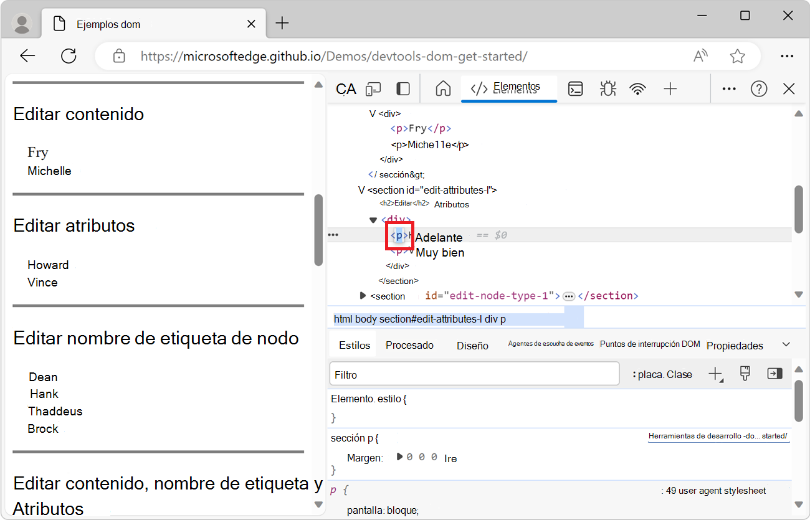810x520 pixels.
Task: Open stylesheet link Herramientas de desarrollo
Action: [x=718, y=437]
